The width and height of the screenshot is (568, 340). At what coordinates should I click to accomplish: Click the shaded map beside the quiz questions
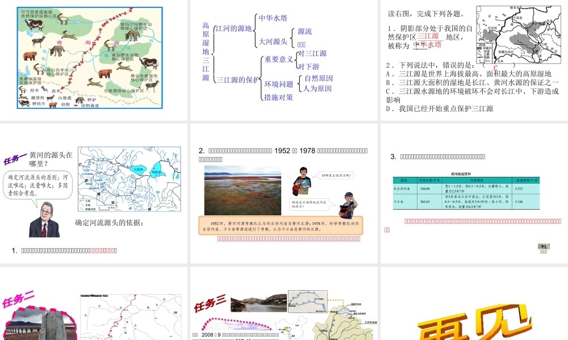pos(519,35)
